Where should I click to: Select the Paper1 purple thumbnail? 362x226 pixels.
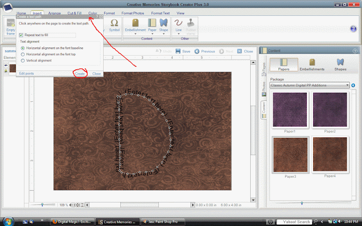pos(290,109)
